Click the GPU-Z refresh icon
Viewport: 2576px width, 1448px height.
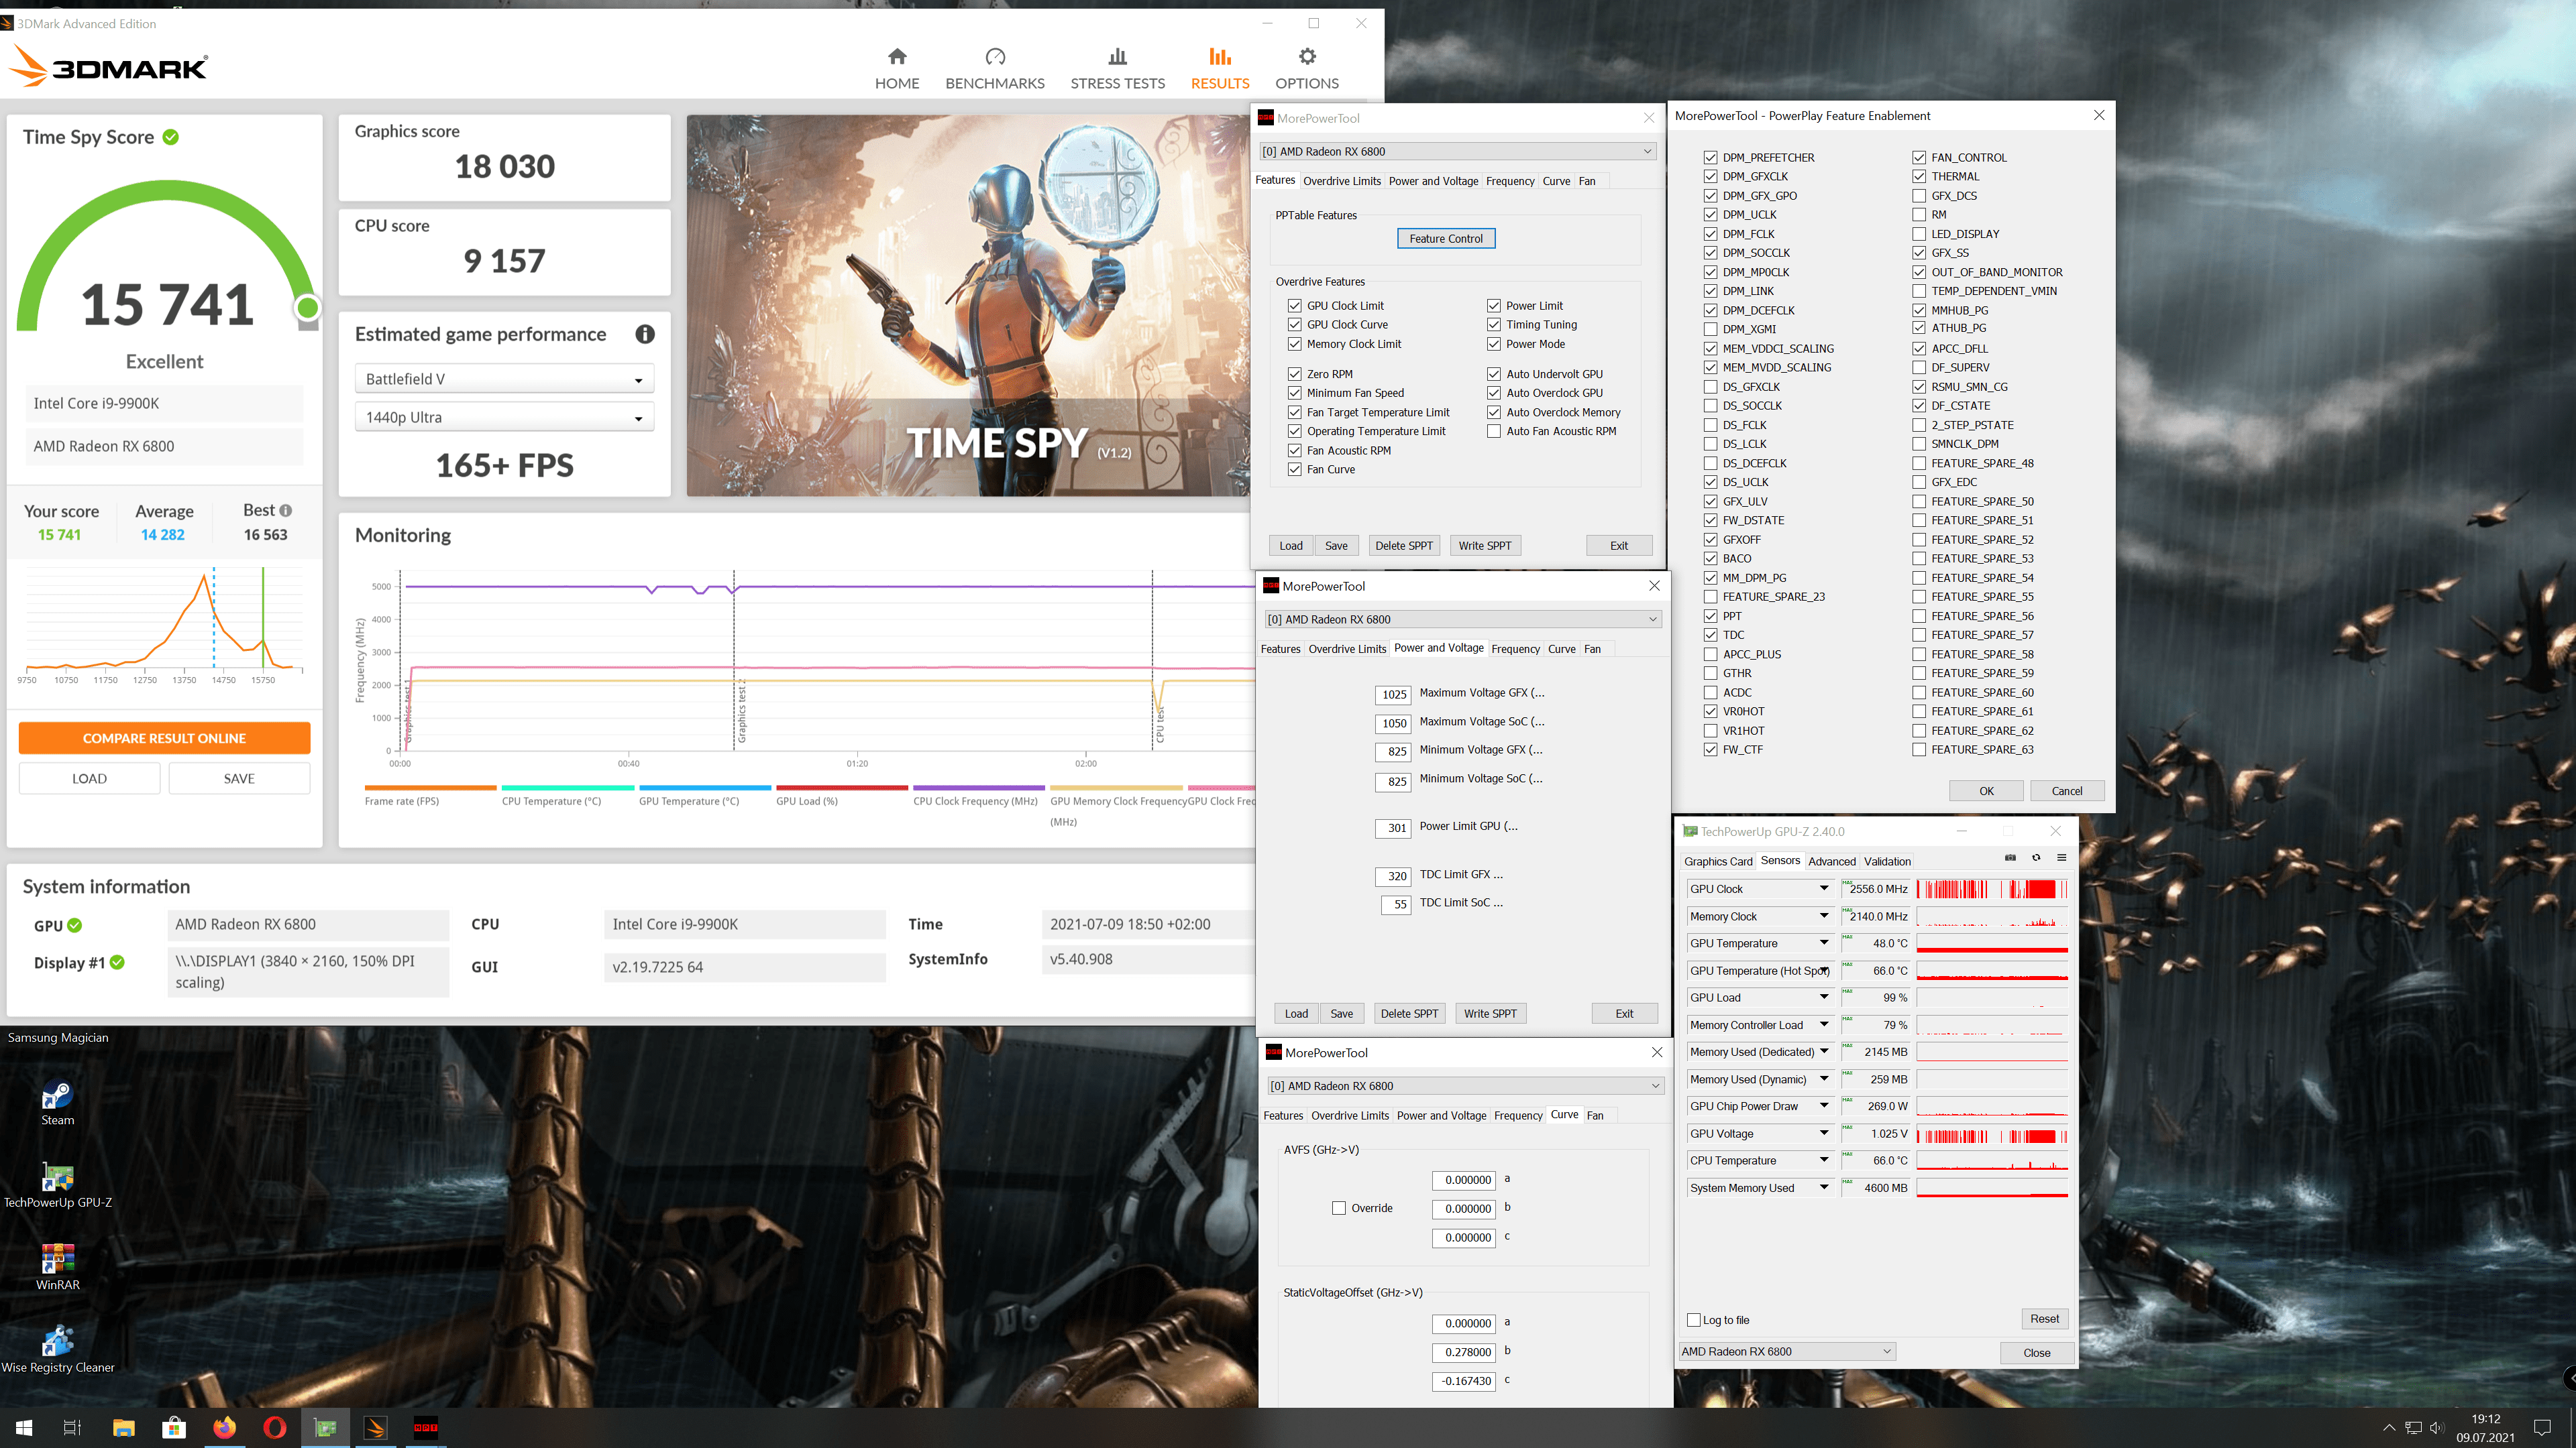click(x=2036, y=858)
